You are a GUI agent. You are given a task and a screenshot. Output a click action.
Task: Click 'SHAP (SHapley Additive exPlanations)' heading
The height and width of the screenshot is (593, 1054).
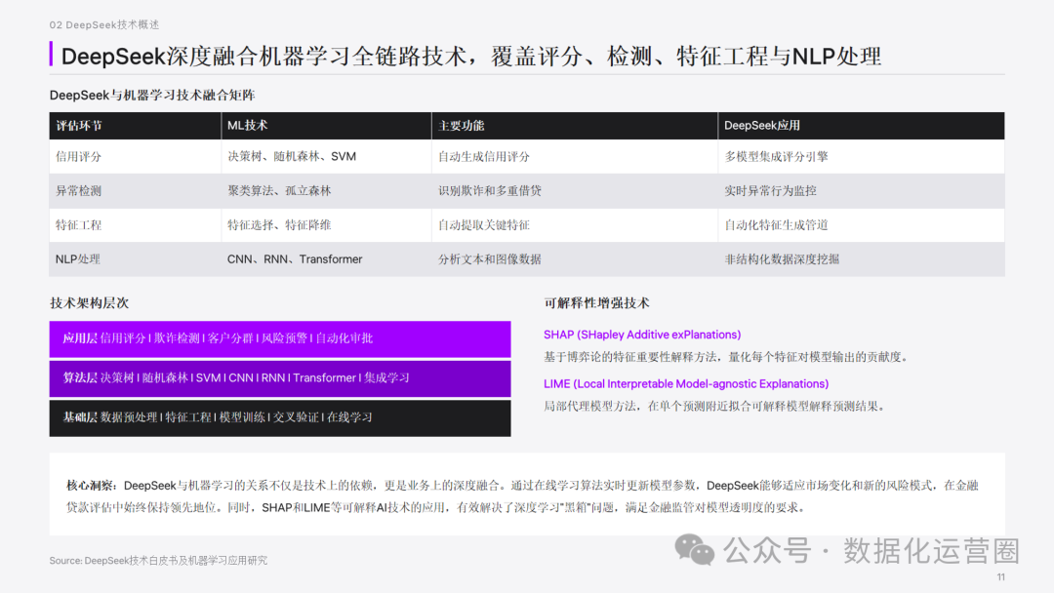pyautogui.click(x=642, y=335)
